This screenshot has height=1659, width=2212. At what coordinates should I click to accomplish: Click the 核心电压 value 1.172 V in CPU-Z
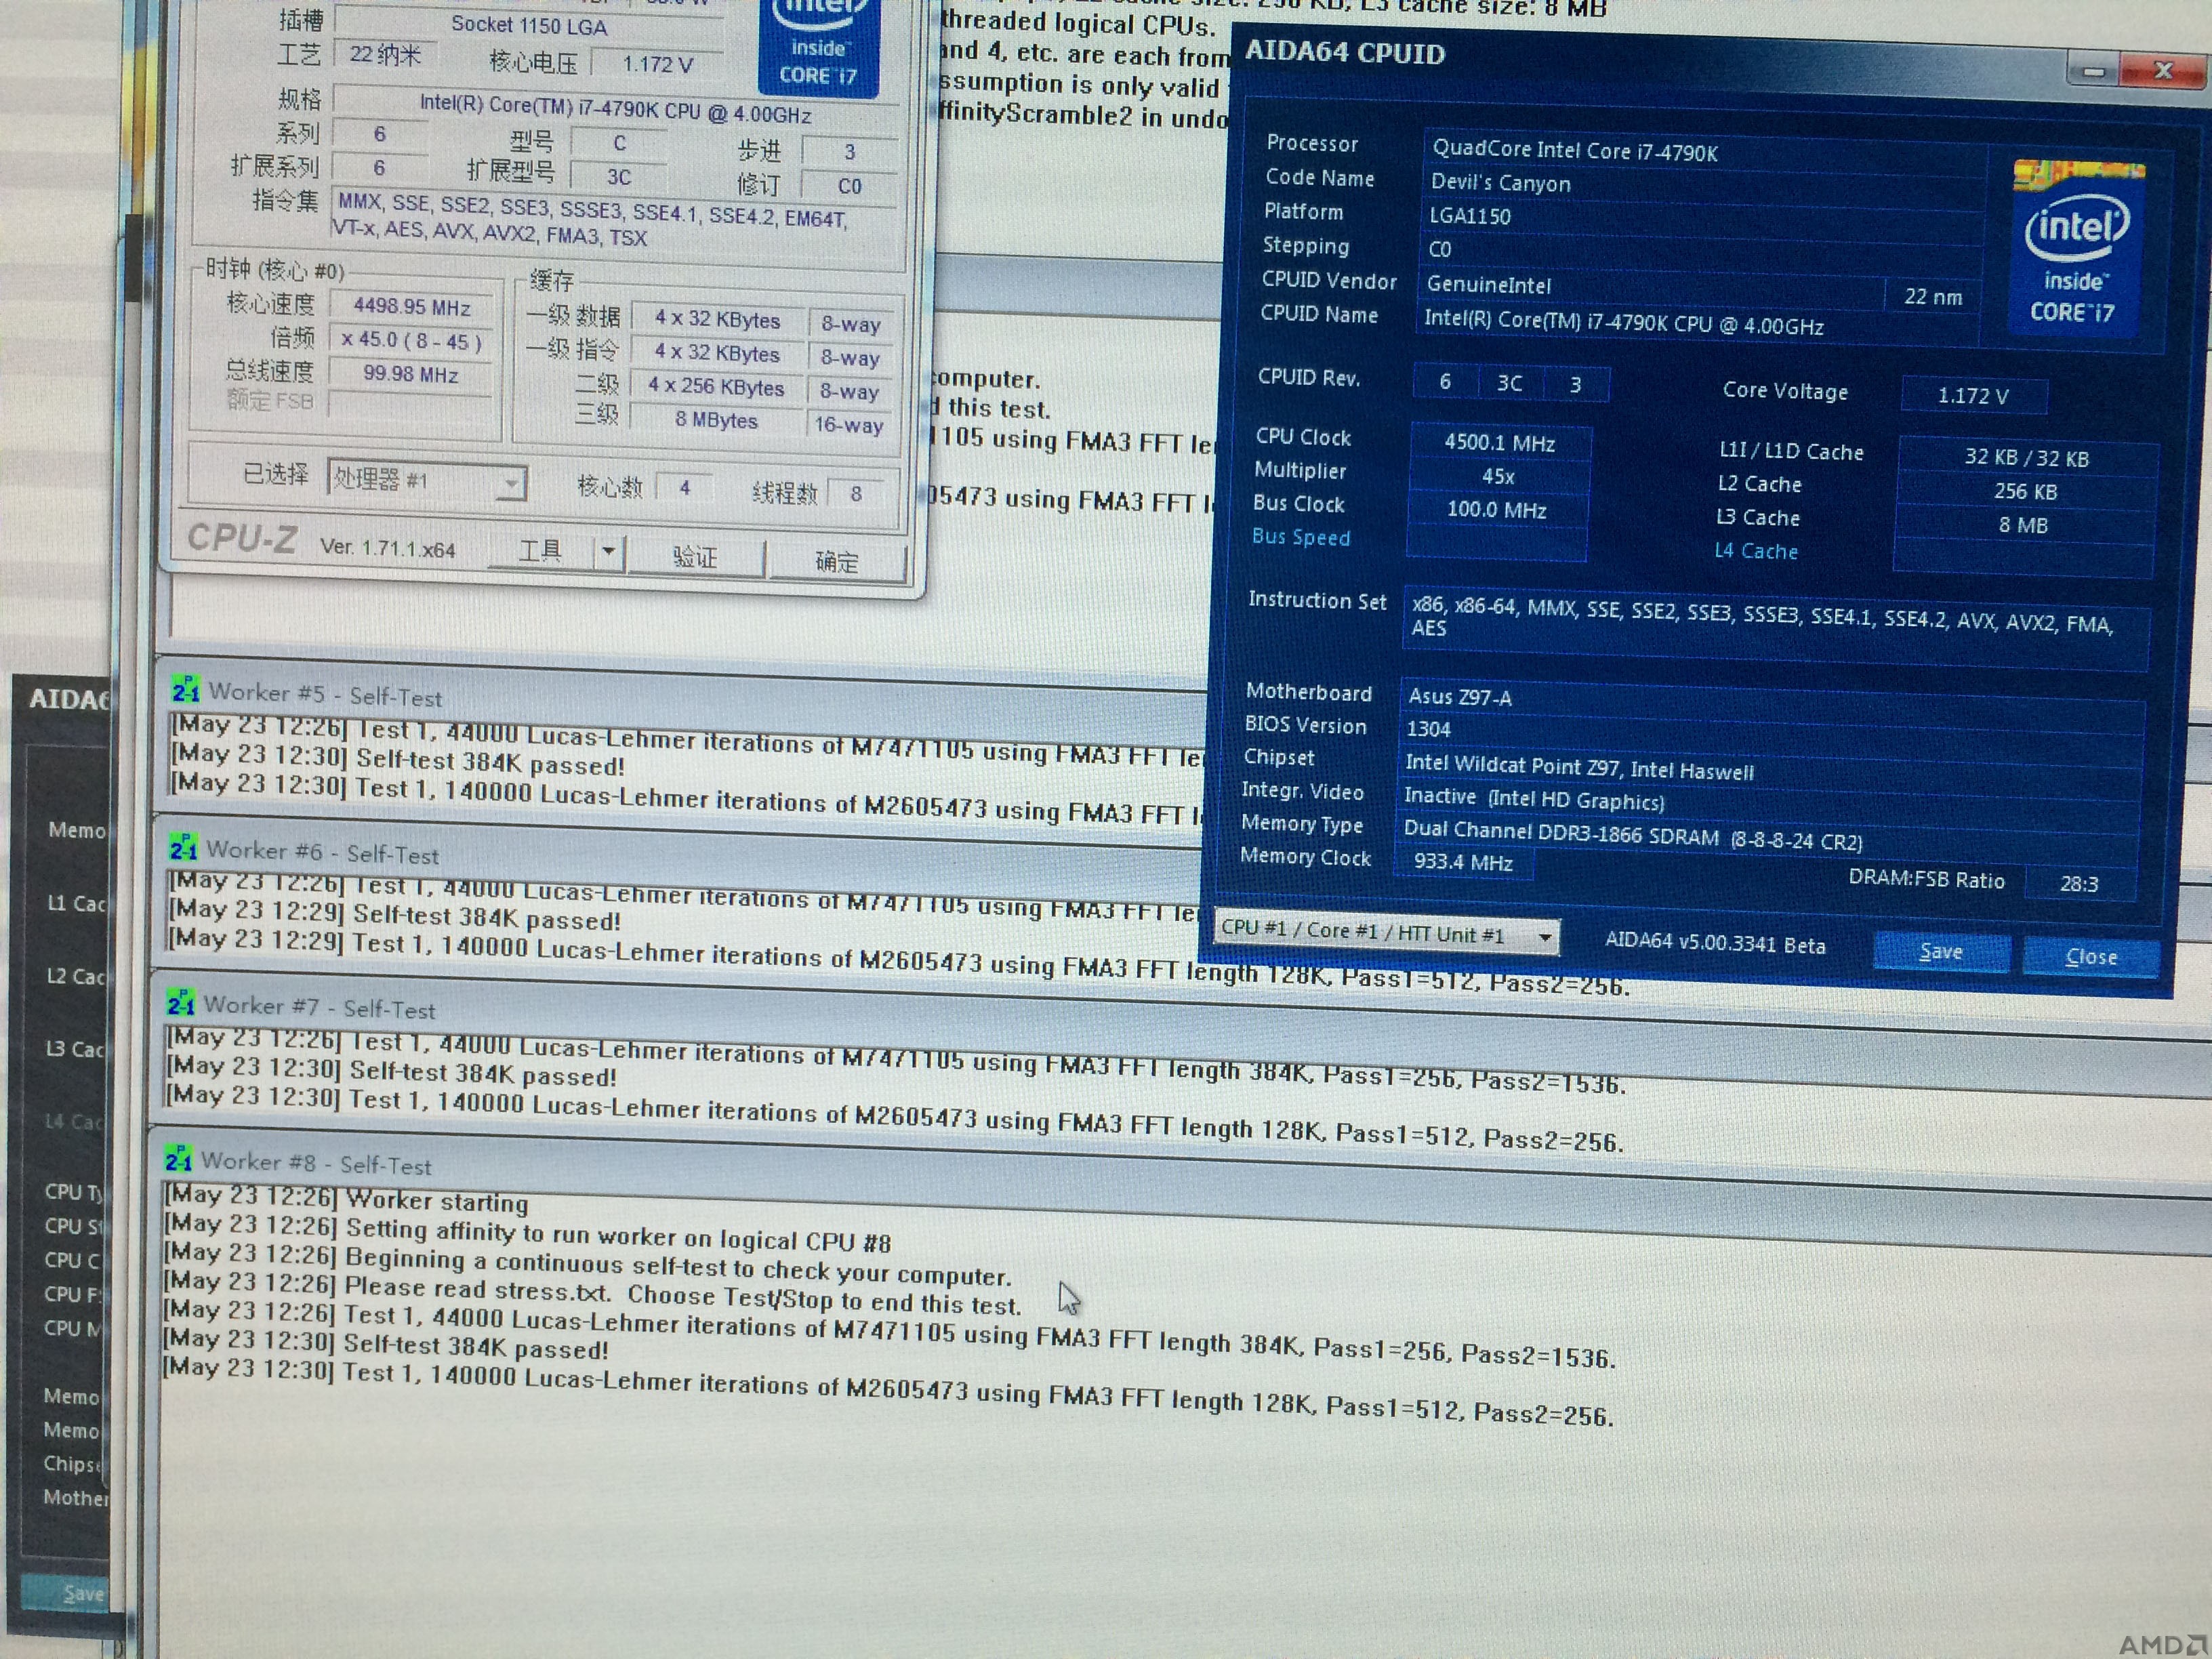657,64
